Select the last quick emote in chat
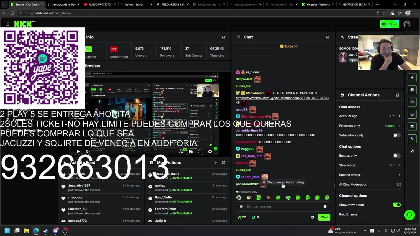 click(x=327, y=198)
